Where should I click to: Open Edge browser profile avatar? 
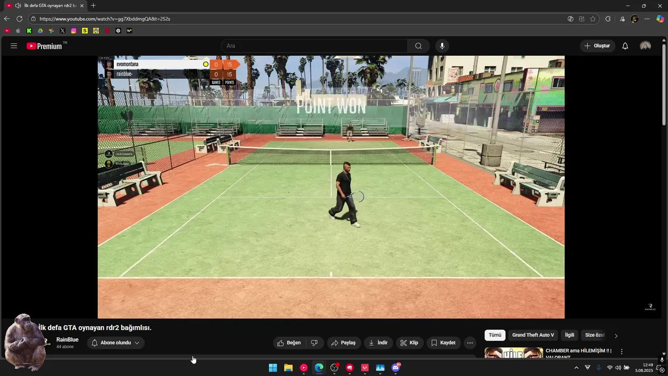(x=635, y=19)
